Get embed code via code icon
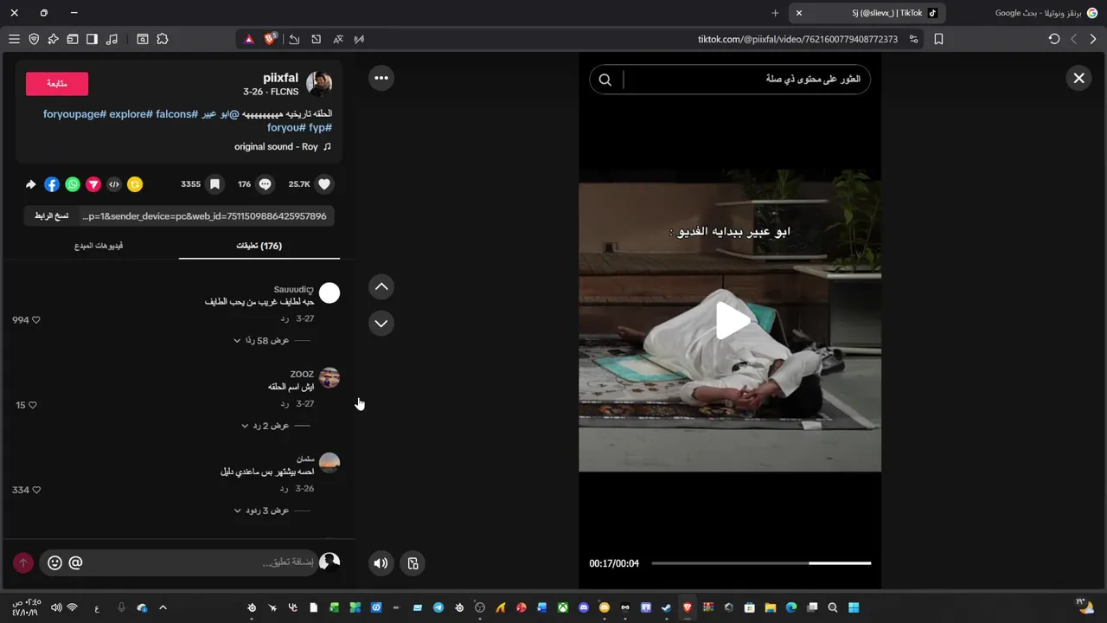The height and width of the screenshot is (623, 1107). pyautogui.click(x=114, y=184)
